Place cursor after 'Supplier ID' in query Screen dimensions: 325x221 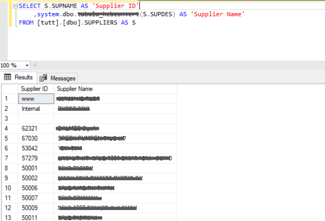pyautogui.click(x=138, y=5)
